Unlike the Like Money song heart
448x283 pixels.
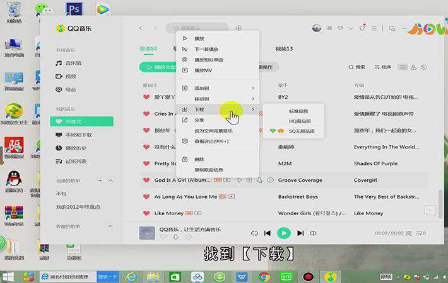click(146, 213)
